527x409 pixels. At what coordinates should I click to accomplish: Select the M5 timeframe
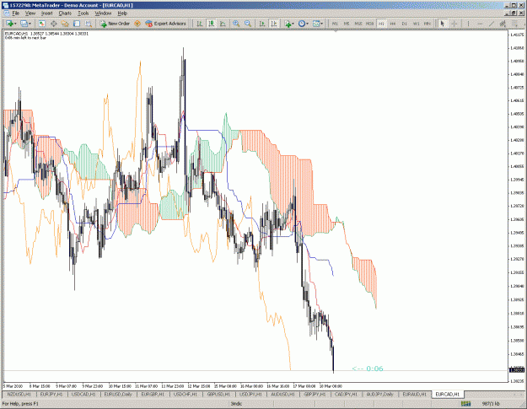point(347,24)
